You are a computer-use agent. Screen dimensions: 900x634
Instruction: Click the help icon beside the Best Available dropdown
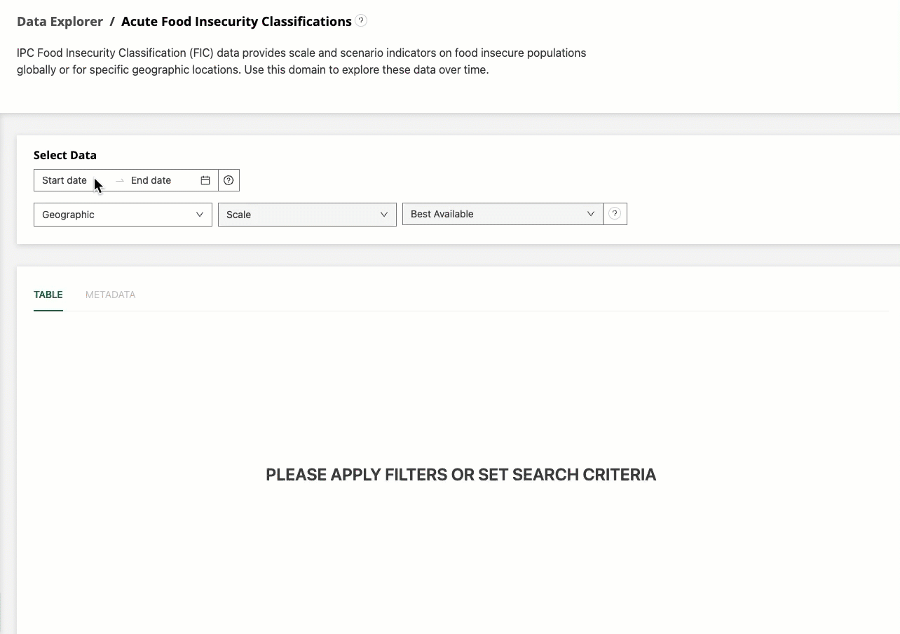[x=615, y=213]
